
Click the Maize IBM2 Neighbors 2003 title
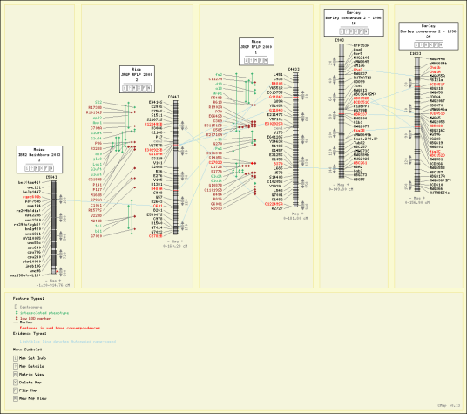coord(39,155)
